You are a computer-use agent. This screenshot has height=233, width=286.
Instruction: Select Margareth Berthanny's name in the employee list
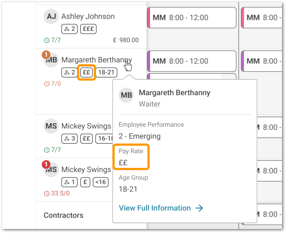[x=97, y=60]
